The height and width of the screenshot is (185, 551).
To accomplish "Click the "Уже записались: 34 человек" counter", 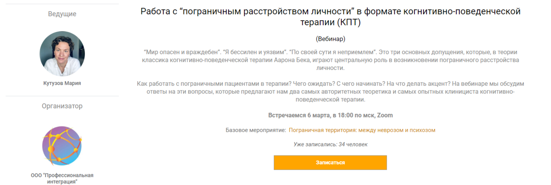I will pos(330,144).
